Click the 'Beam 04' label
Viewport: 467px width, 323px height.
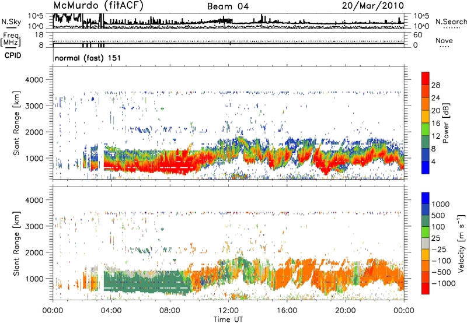click(228, 6)
